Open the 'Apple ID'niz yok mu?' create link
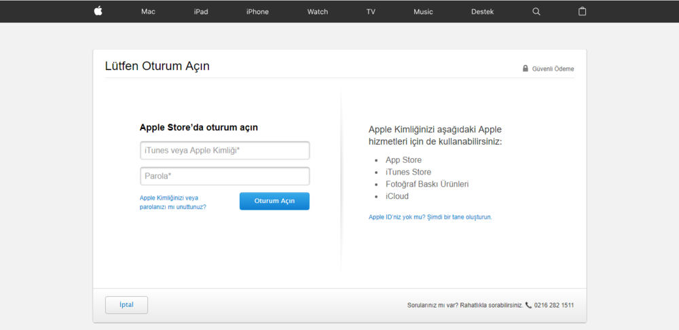679x330 pixels. (430, 217)
